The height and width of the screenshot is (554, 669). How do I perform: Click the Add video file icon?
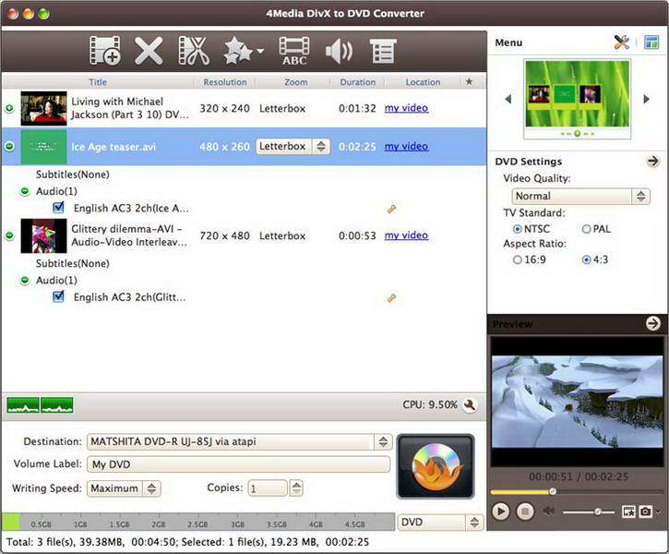coord(105,51)
